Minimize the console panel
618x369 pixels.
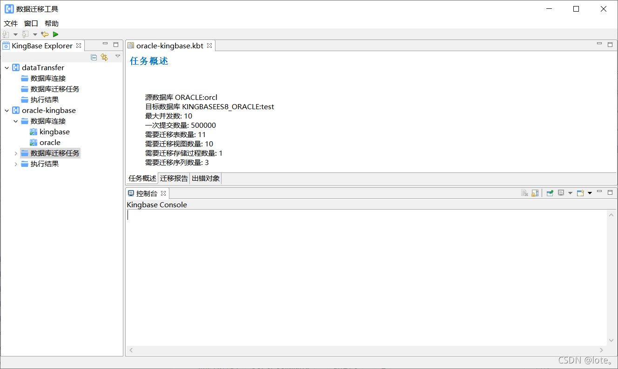[x=599, y=191]
